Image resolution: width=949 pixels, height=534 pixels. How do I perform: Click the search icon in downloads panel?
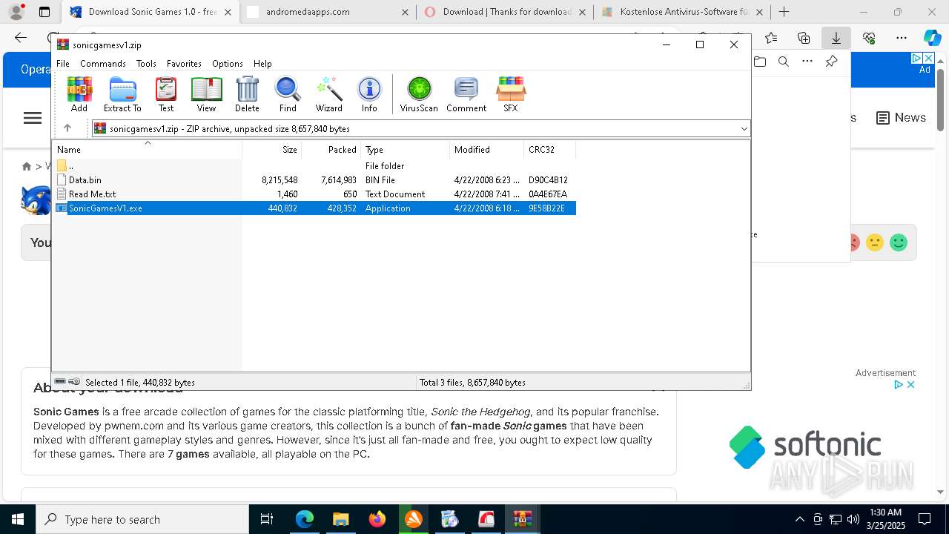click(x=784, y=62)
